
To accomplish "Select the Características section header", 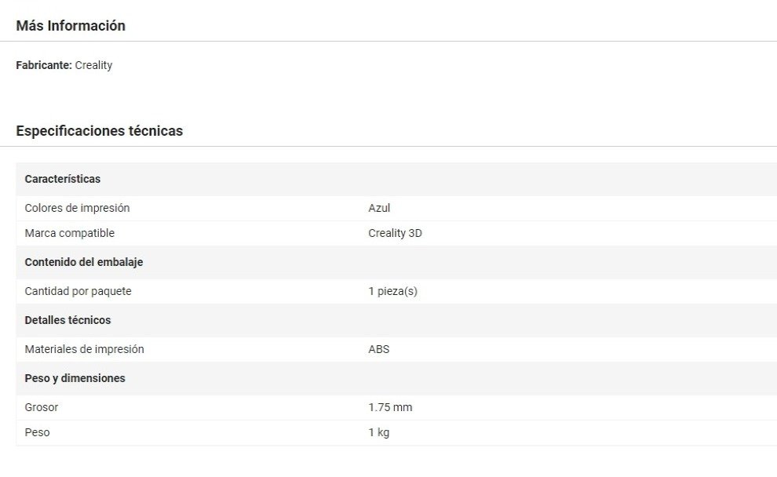I will coord(63,179).
